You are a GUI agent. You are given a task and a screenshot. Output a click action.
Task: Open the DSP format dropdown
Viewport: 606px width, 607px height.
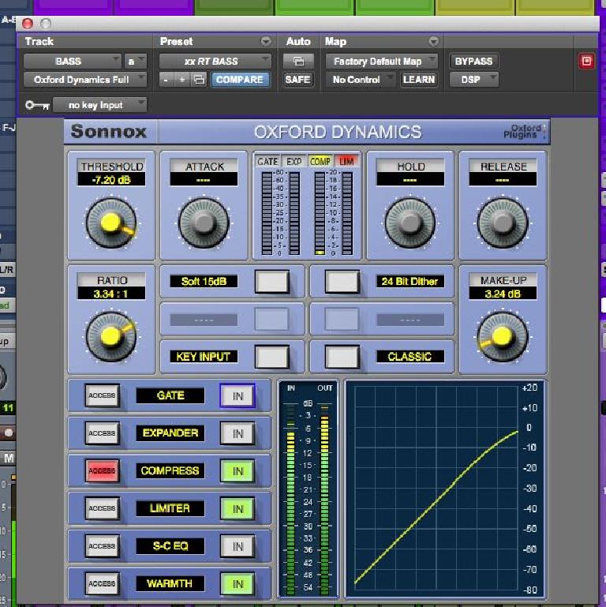(474, 80)
